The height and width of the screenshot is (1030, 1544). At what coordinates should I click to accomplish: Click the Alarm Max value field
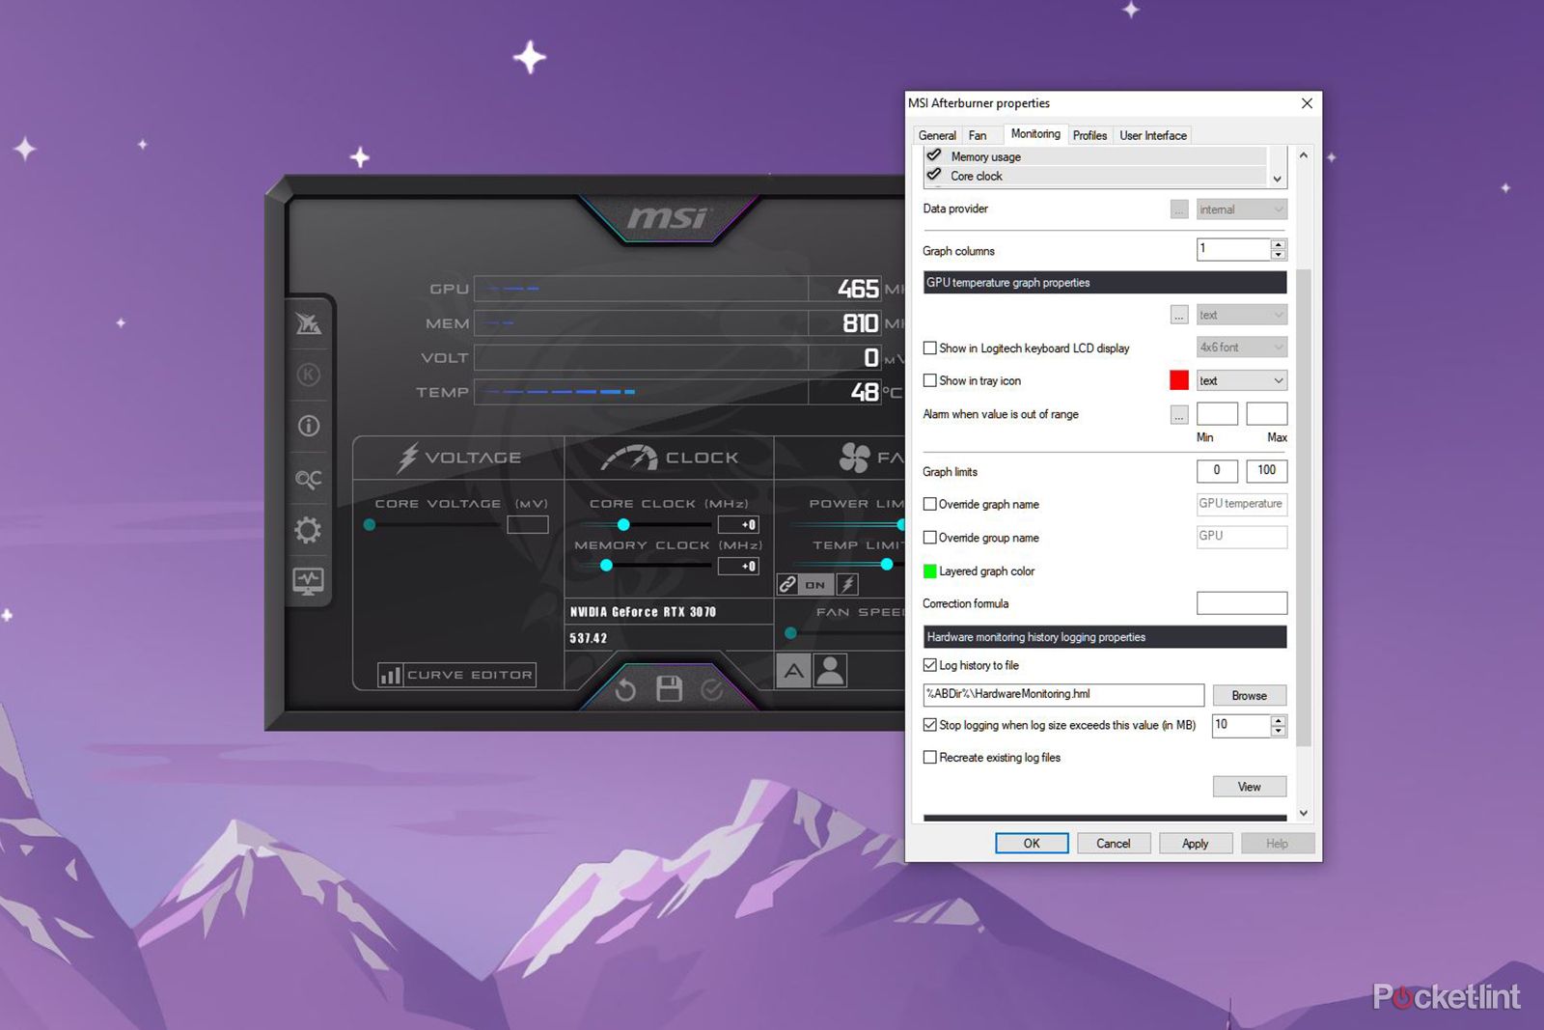[x=1267, y=414]
